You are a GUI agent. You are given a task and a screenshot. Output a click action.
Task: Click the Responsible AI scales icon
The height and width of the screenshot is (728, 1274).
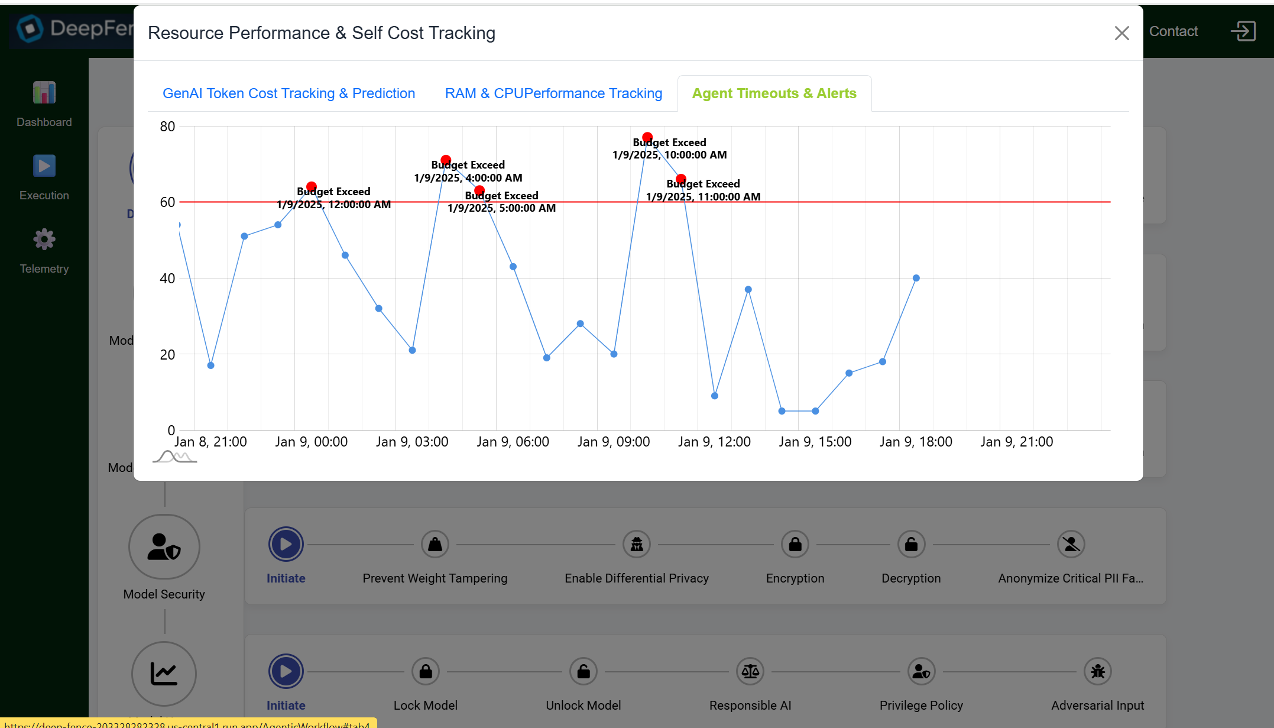tap(750, 671)
